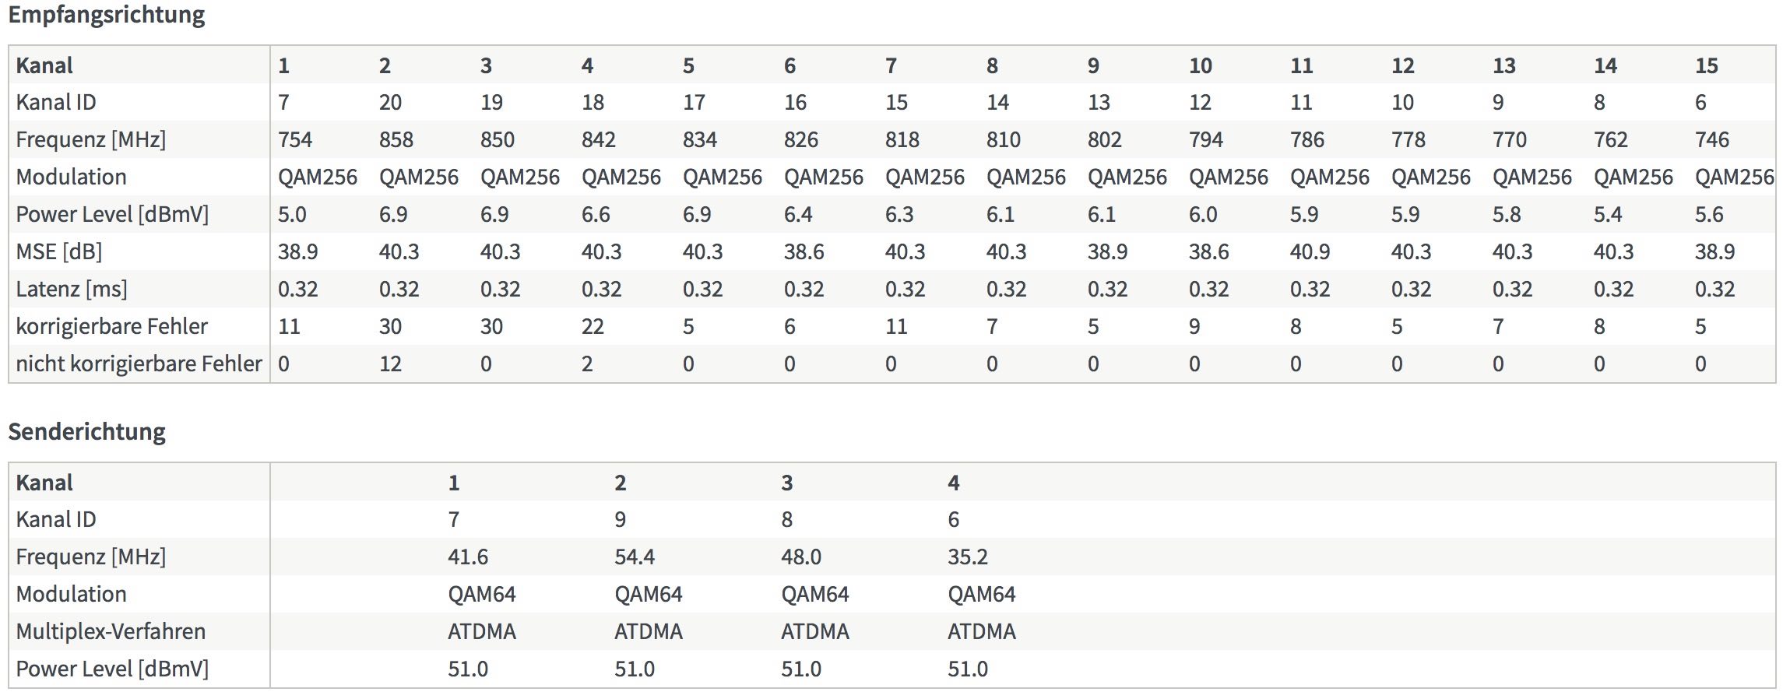
Task: Select the 746 MHz frequency cell
Action: coord(1712,140)
